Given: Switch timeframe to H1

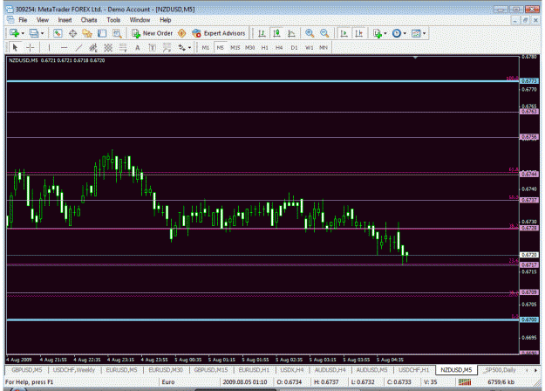Looking at the screenshot, I should pos(264,48).
